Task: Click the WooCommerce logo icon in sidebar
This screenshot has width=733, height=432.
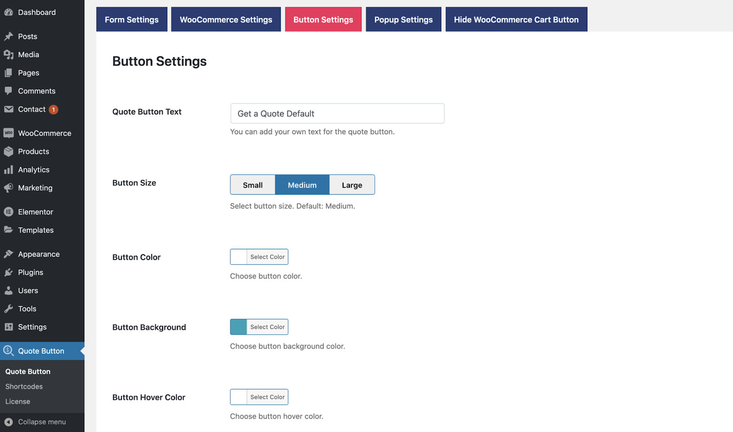Action: click(x=9, y=133)
